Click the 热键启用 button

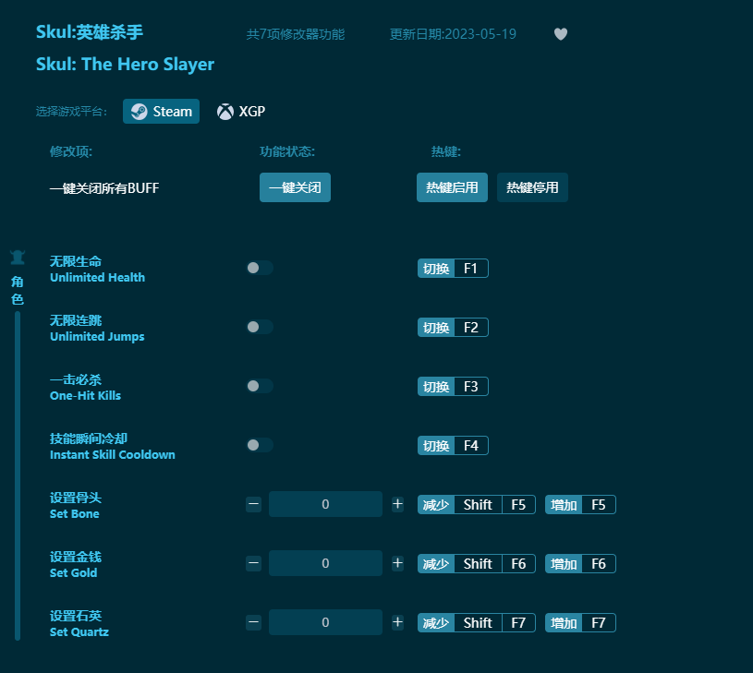[452, 186]
